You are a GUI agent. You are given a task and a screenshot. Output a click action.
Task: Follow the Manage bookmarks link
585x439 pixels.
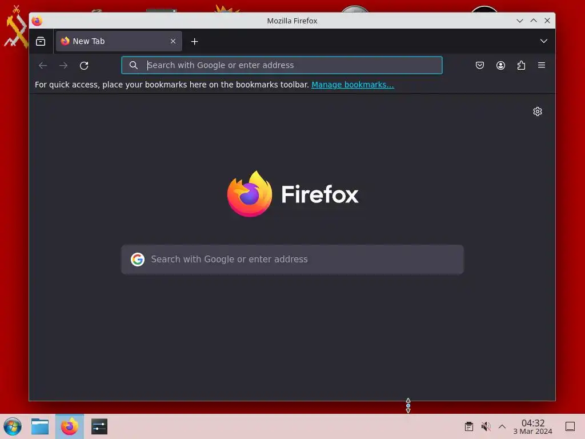(352, 85)
